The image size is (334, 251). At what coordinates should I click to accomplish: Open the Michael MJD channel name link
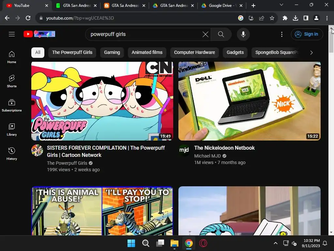[207, 156]
